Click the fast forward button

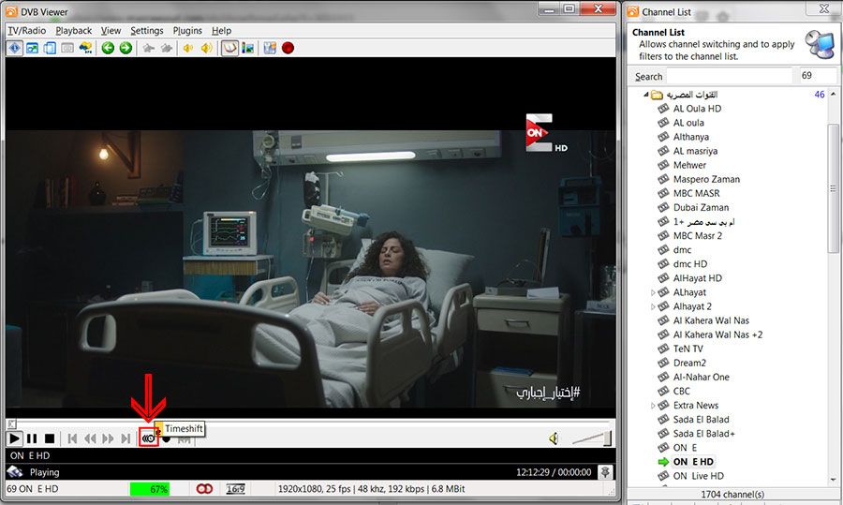click(108, 438)
